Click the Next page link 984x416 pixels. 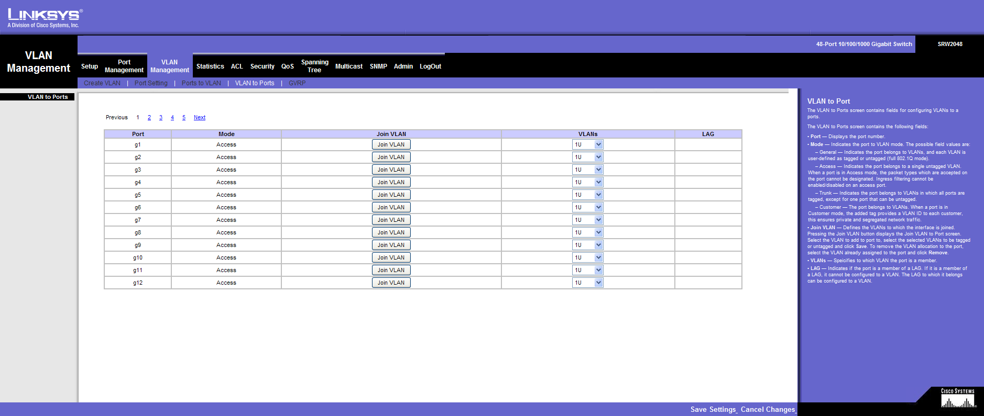(200, 118)
